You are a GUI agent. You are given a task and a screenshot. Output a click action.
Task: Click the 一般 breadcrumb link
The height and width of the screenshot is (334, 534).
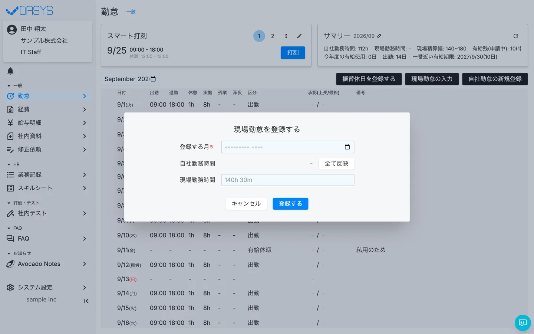130,12
